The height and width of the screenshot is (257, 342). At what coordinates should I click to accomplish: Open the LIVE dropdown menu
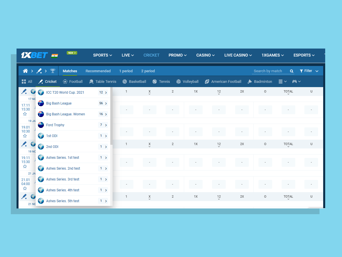(128, 55)
